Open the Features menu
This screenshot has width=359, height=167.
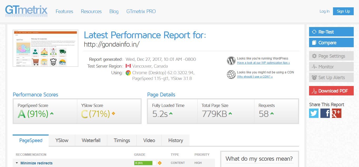[64, 11]
